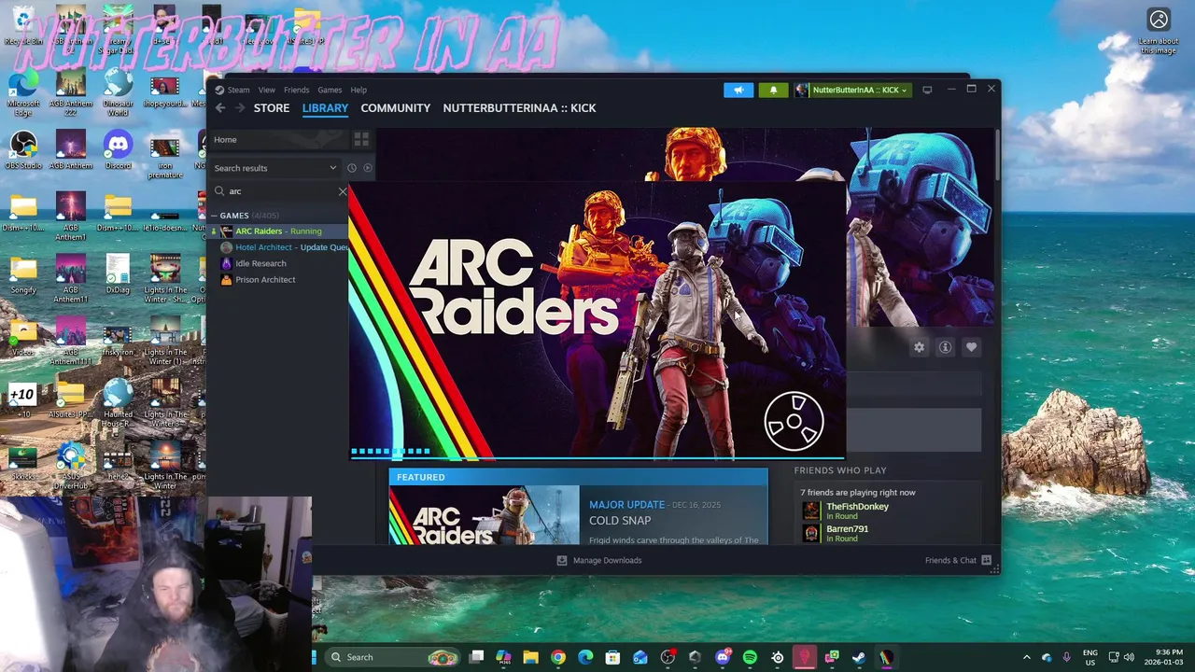This screenshot has height=672, width=1195.
Task: Open Discord from the taskbar
Action: (723, 657)
